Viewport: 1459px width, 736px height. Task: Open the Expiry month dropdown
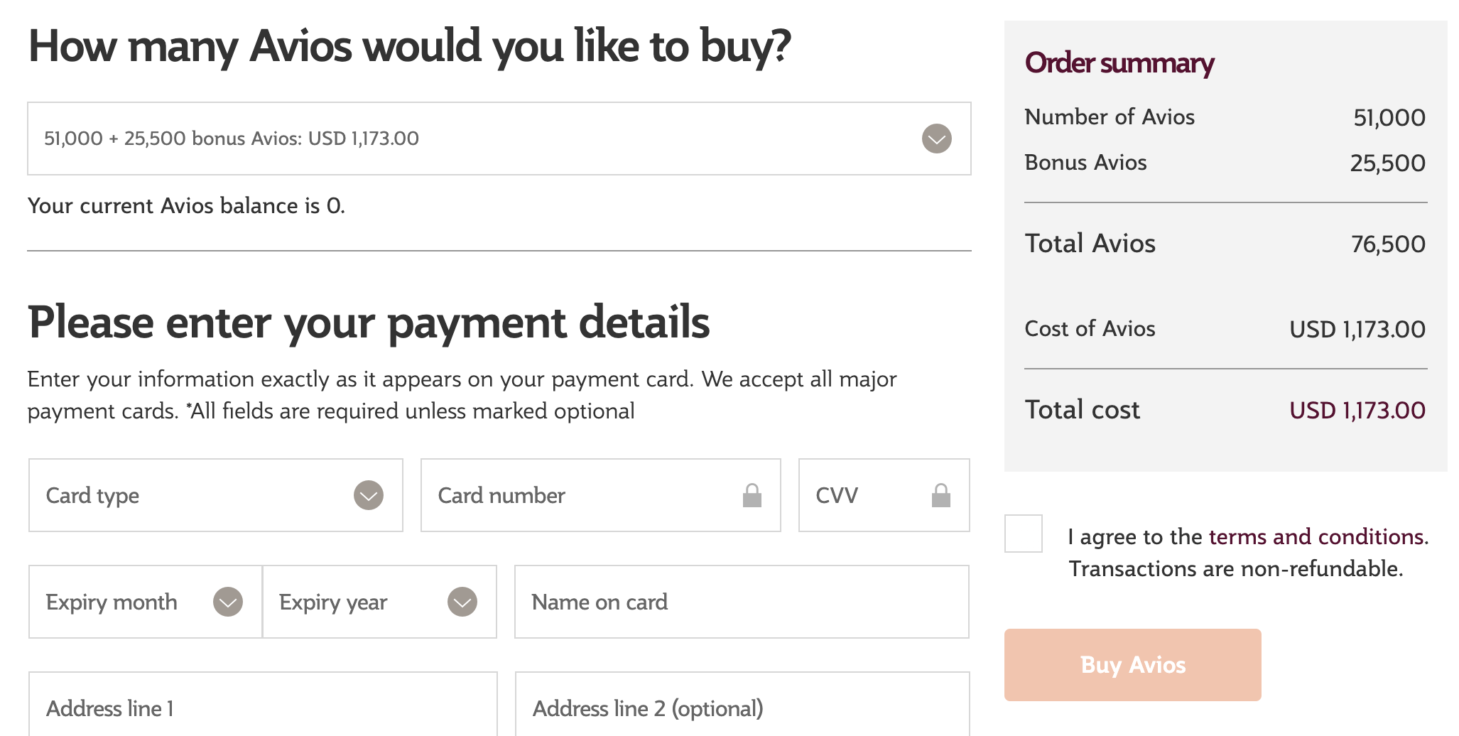click(128, 602)
